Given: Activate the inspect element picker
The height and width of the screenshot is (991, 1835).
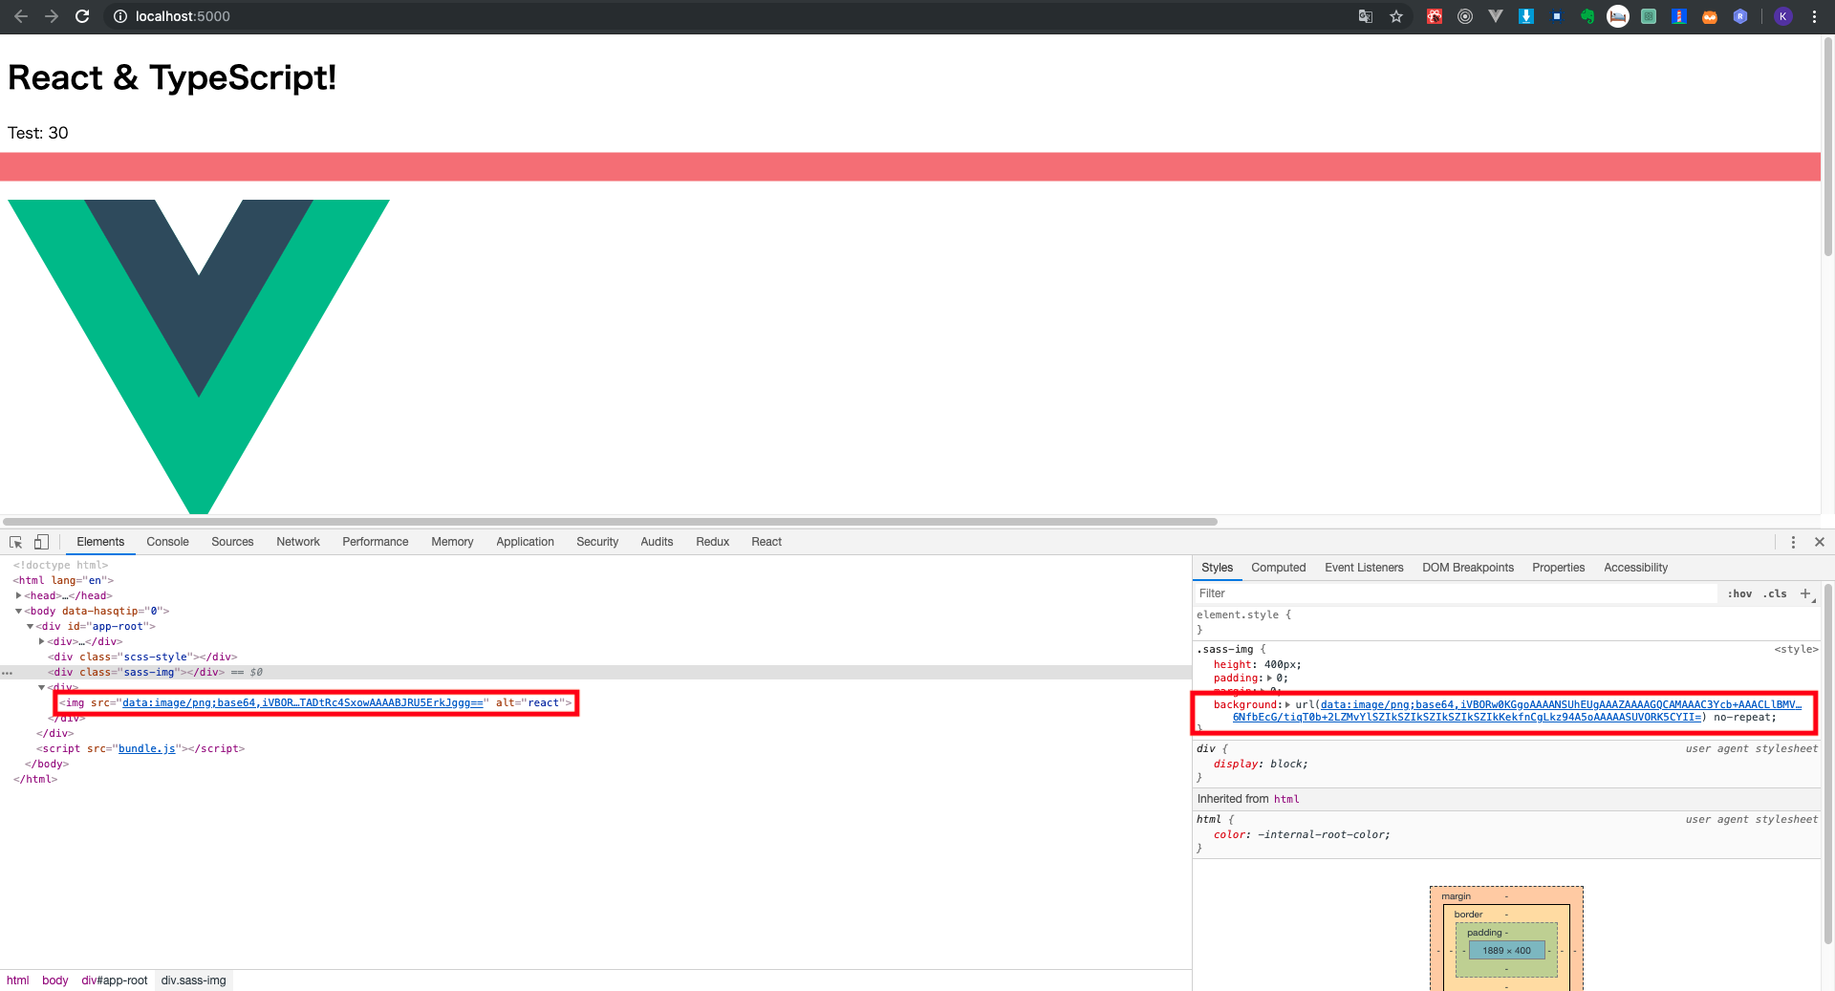Looking at the screenshot, I should point(16,542).
